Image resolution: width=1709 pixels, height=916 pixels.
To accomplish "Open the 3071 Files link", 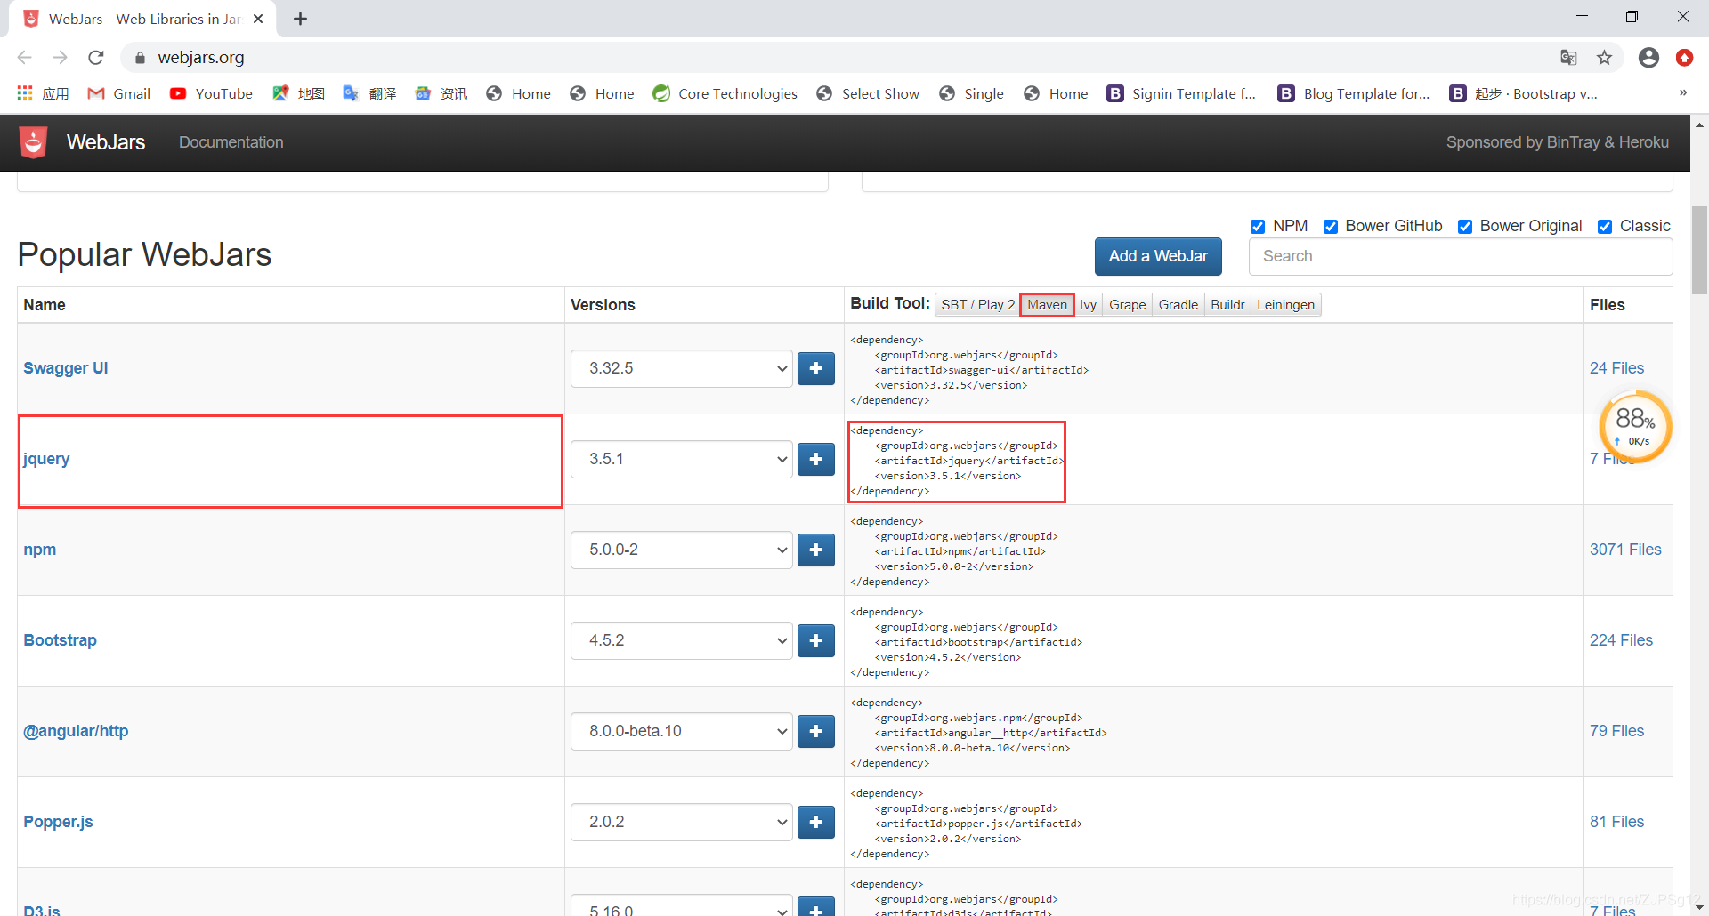I will point(1625,550).
